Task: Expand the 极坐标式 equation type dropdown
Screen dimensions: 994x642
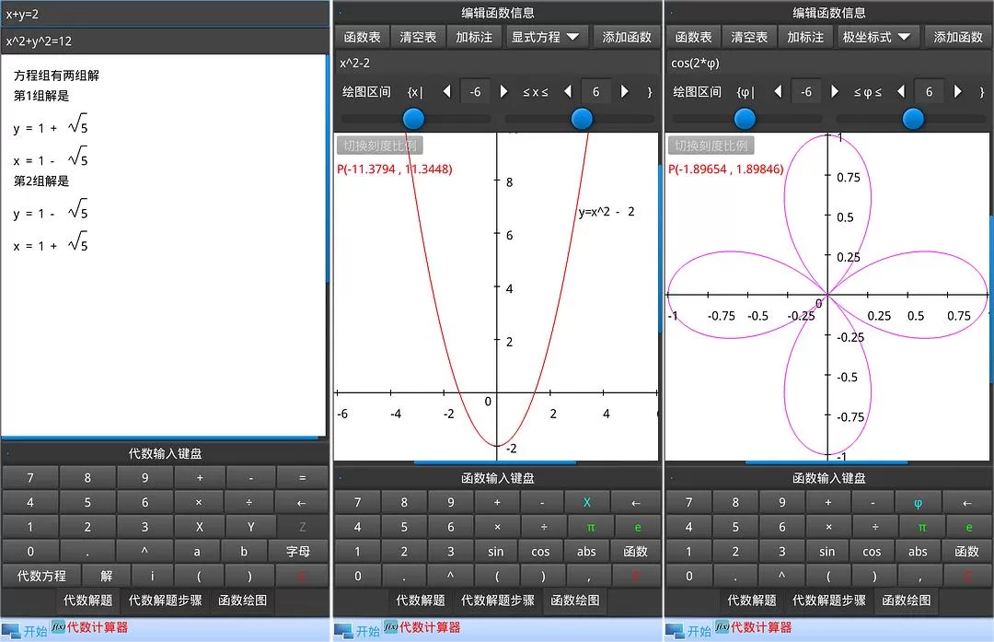Action: pos(877,38)
